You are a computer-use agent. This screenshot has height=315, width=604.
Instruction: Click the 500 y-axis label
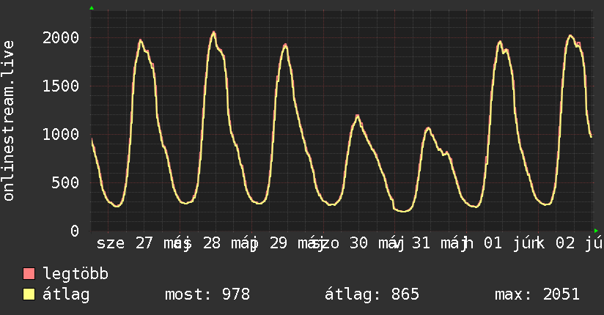point(65,182)
